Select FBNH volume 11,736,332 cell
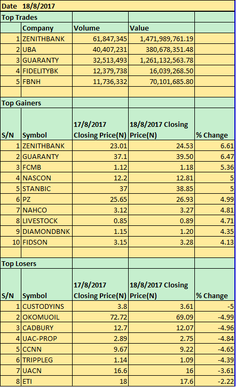This screenshot has height=387, width=236. point(100,82)
